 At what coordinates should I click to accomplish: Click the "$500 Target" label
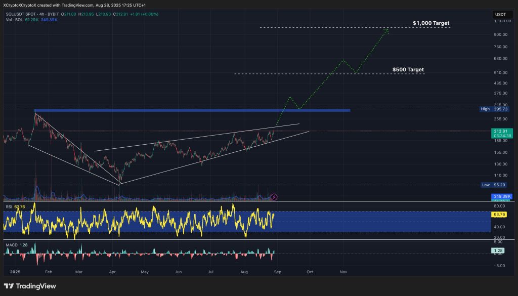click(x=408, y=70)
